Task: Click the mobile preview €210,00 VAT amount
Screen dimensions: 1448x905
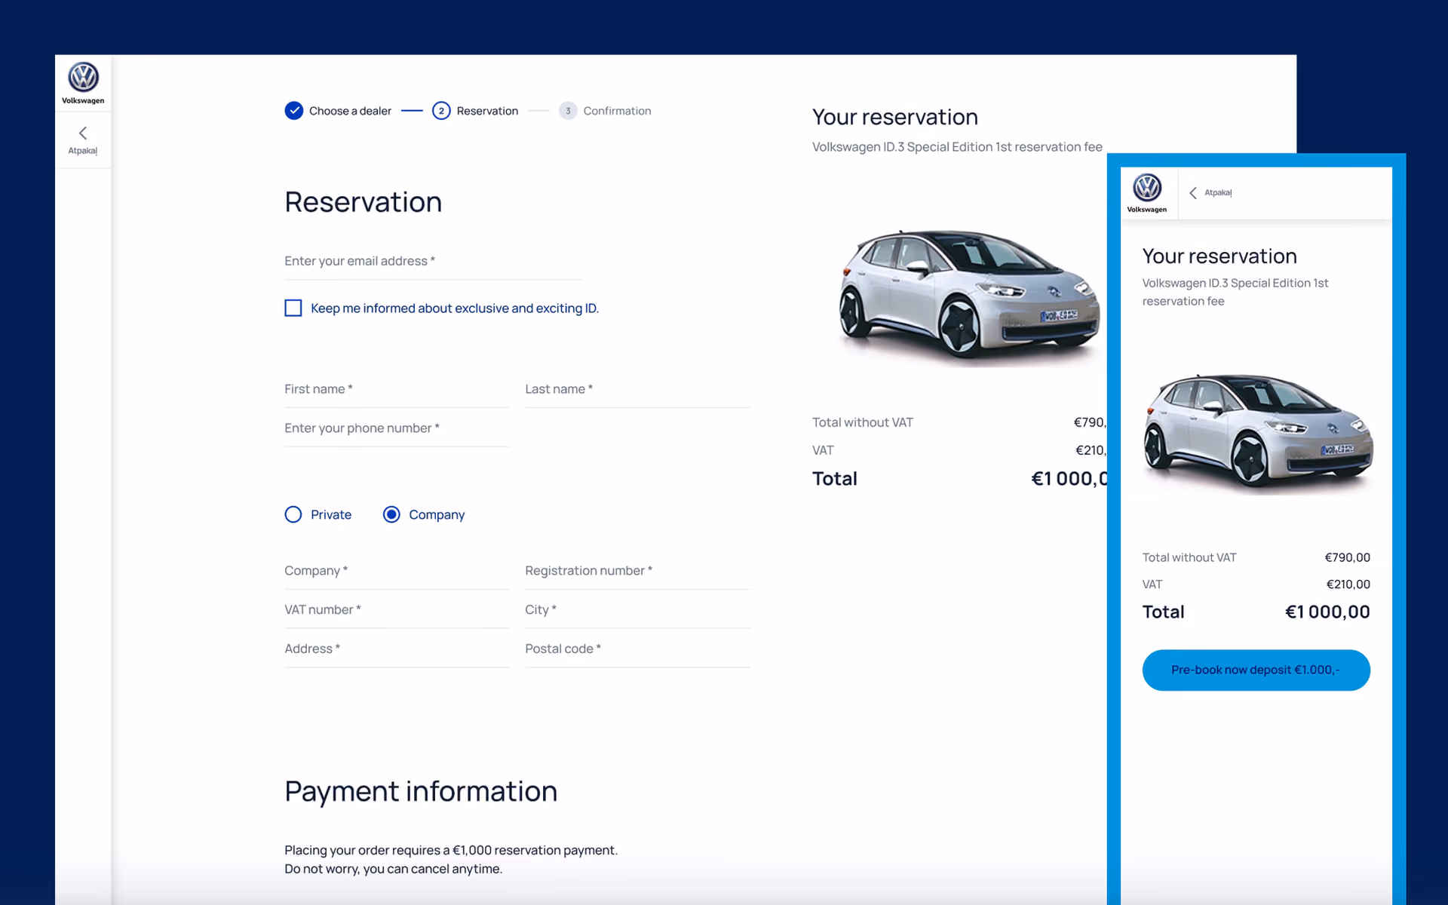Action: pyautogui.click(x=1348, y=584)
